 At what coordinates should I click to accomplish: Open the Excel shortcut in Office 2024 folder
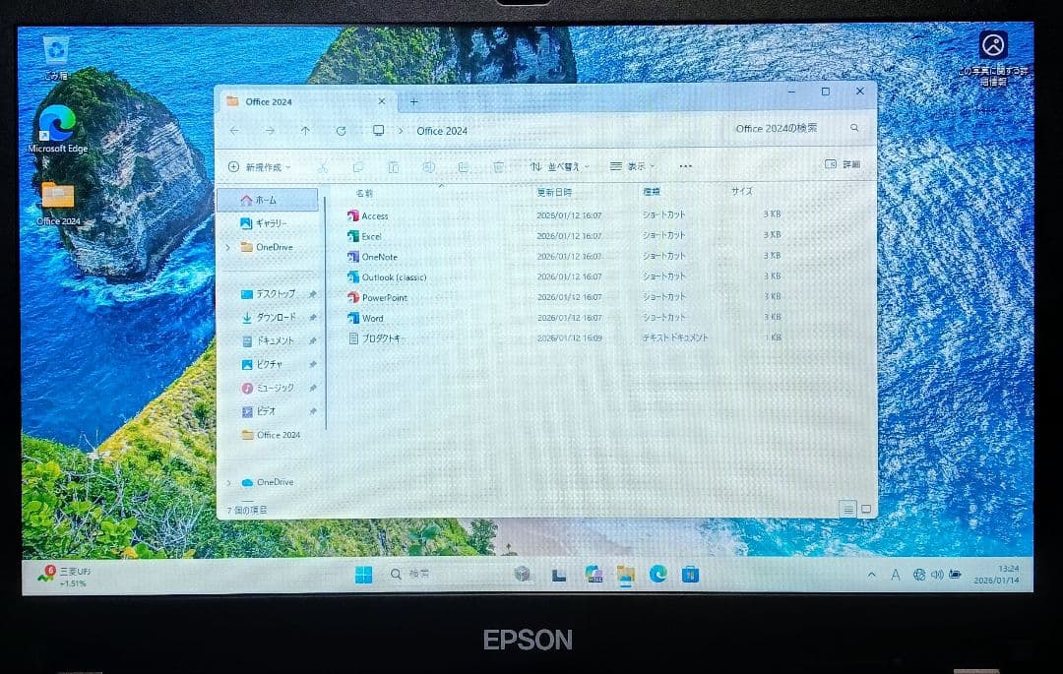(x=374, y=236)
